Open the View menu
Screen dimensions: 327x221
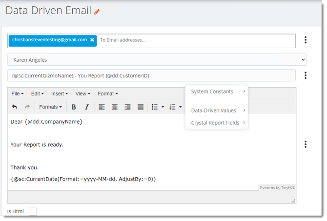coord(83,93)
